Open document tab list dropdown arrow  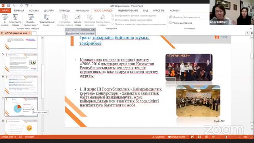pos(247,33)
